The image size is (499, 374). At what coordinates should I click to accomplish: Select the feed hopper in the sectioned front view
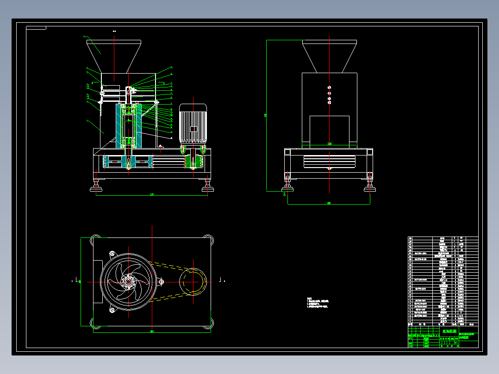[x=114, y=56]
